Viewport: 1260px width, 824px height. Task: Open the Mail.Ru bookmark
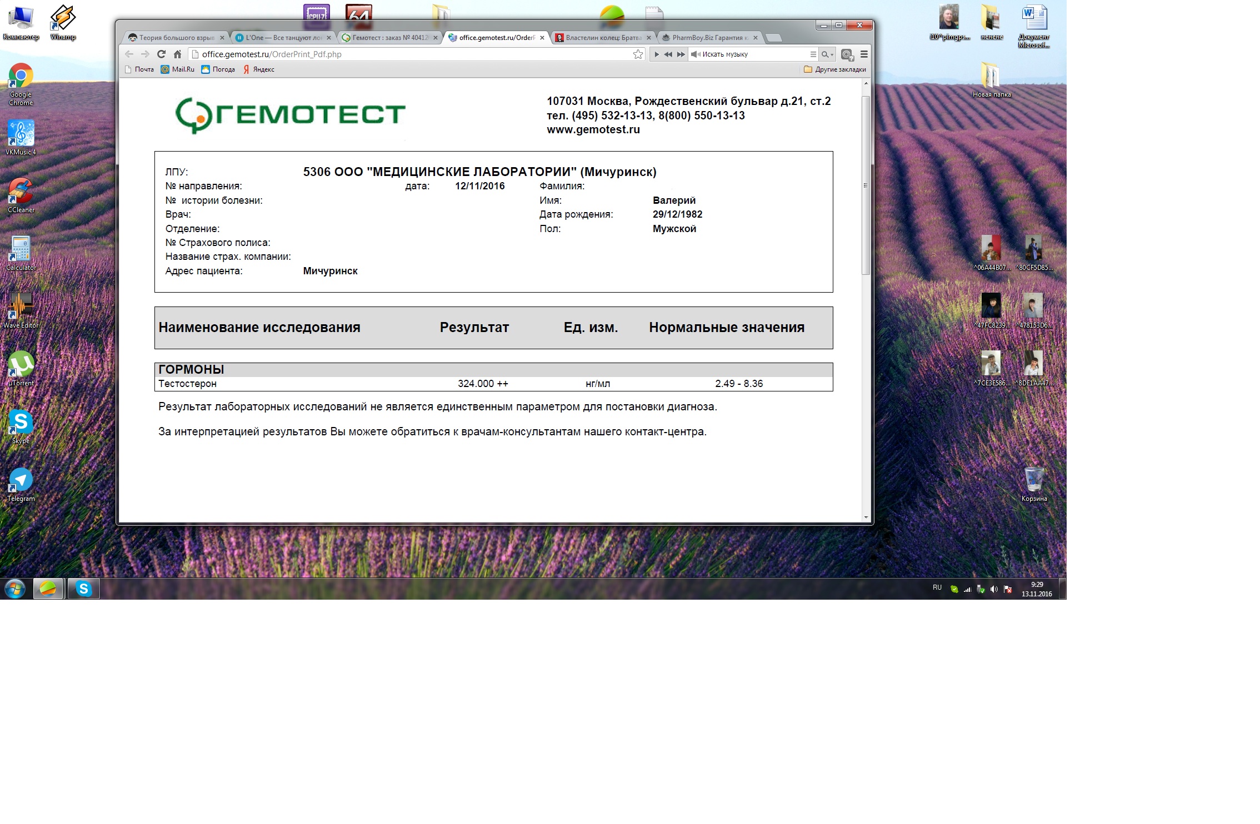point(178,69)
